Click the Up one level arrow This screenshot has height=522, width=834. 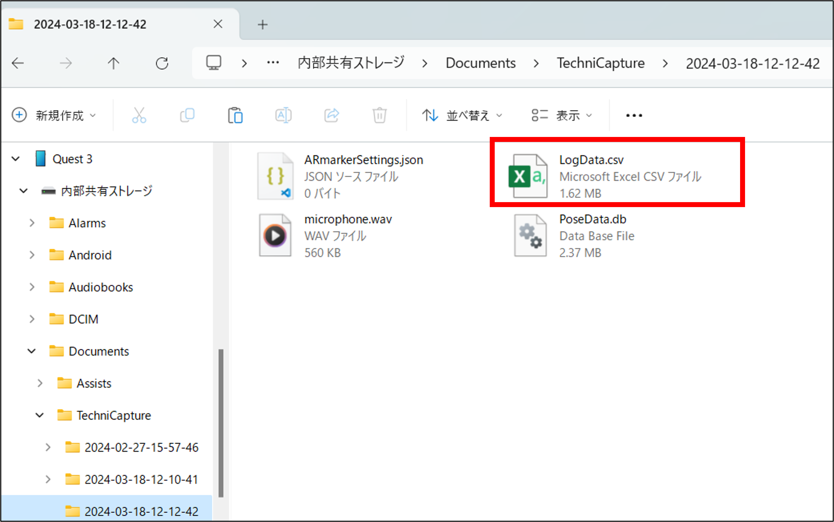[114, 63]
